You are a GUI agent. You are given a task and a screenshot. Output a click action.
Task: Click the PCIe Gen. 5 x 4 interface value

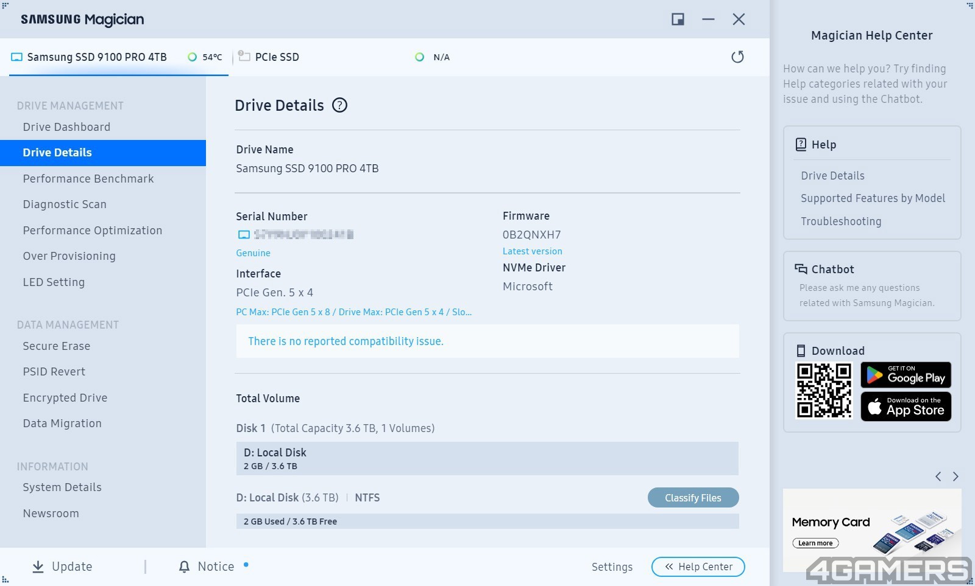coord(274,293)
